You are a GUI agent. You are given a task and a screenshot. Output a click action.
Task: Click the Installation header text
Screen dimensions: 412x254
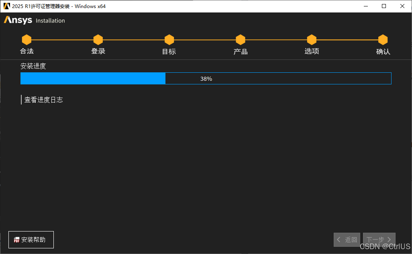(x=50, y=20)
